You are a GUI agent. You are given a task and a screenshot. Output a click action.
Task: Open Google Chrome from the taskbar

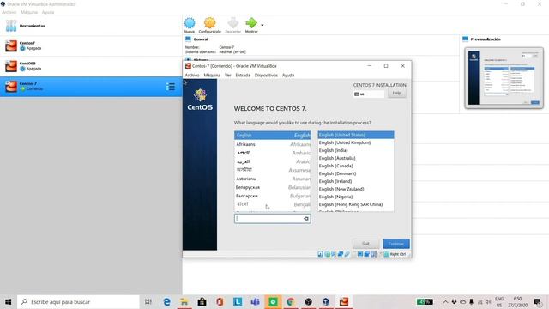(x=290, y=301)
